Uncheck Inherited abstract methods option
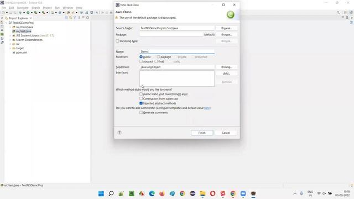 [141, 103]
